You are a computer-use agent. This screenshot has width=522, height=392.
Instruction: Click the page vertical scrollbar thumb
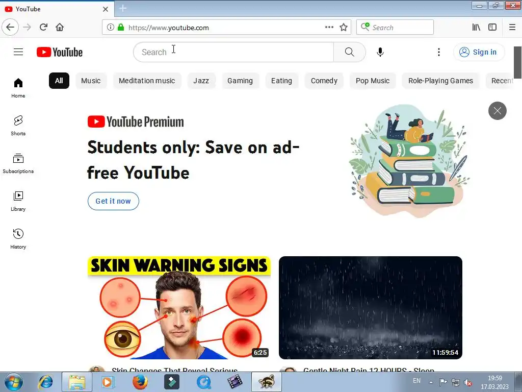517,62
